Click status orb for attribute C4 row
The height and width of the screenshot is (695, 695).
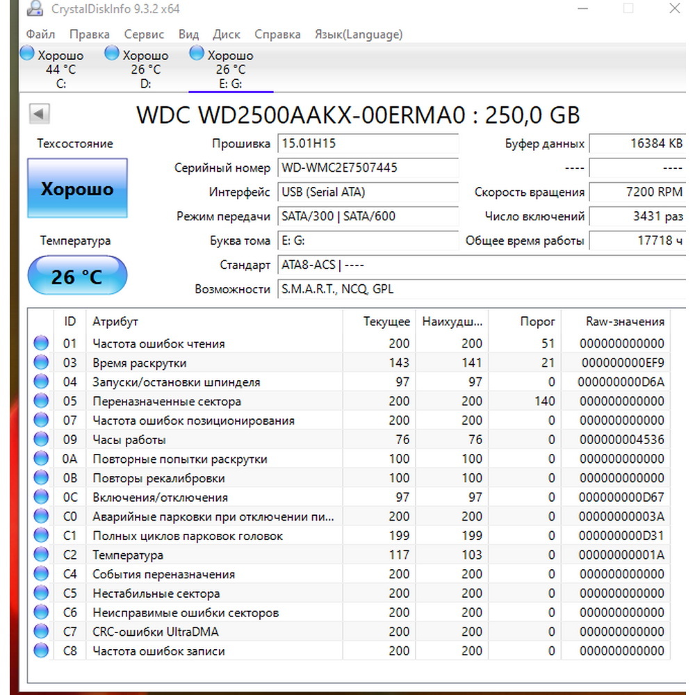[41, 573]
